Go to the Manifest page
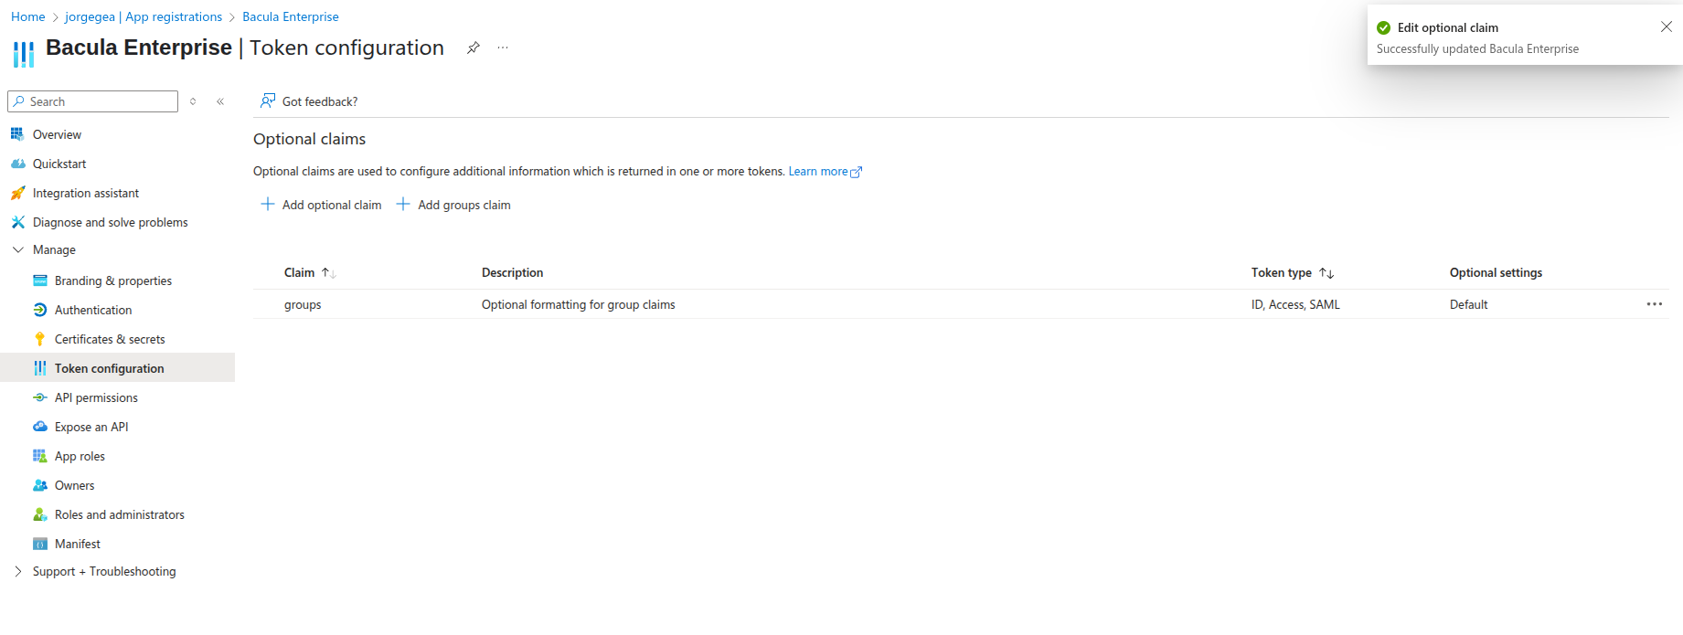The height and width of the screenshot is (635, 1683). (78, 544)
